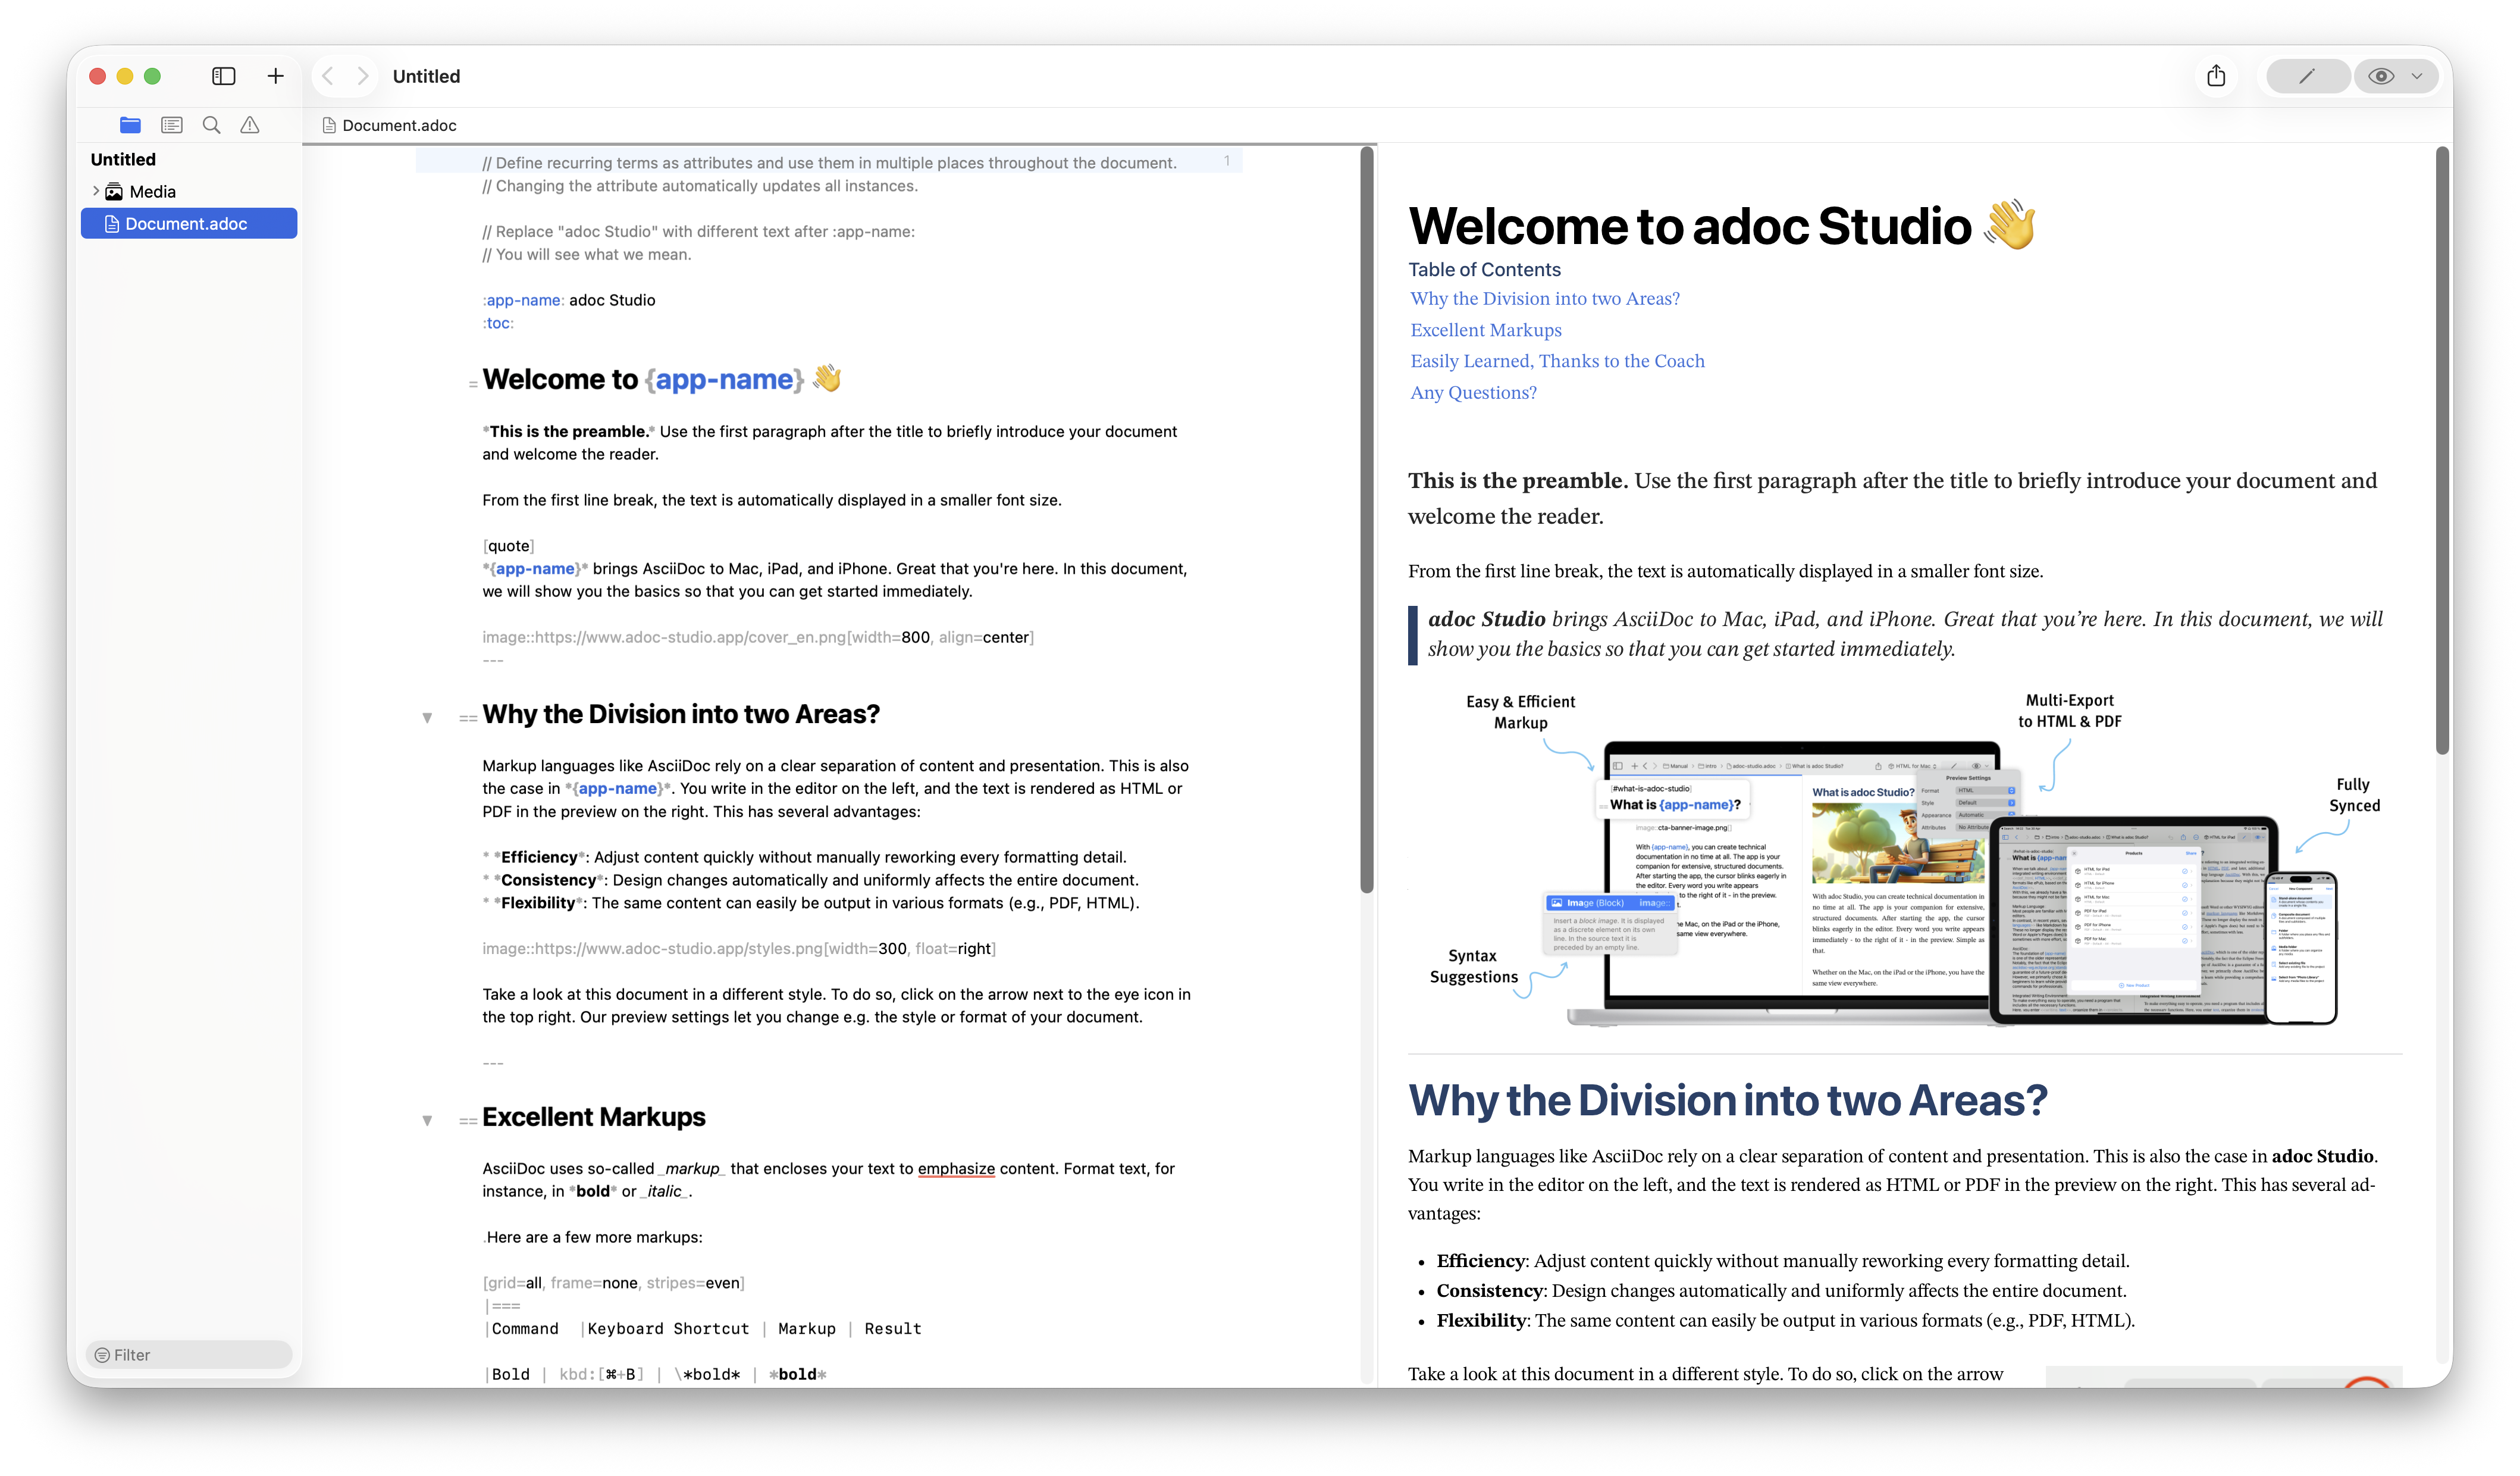Click the 'Why the Division into two Areas?' editor heading
Image resolution: width=2520 pixels, height=1476 pixels.
coord(681,714)
